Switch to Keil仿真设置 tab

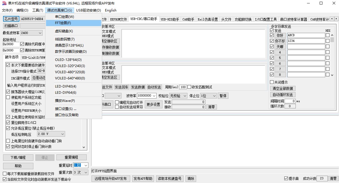(208, 19)
